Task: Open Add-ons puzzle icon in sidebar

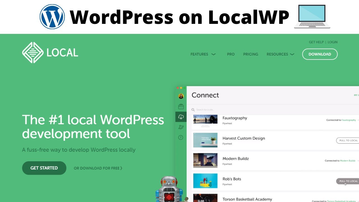Action: (x=181, y=127)
